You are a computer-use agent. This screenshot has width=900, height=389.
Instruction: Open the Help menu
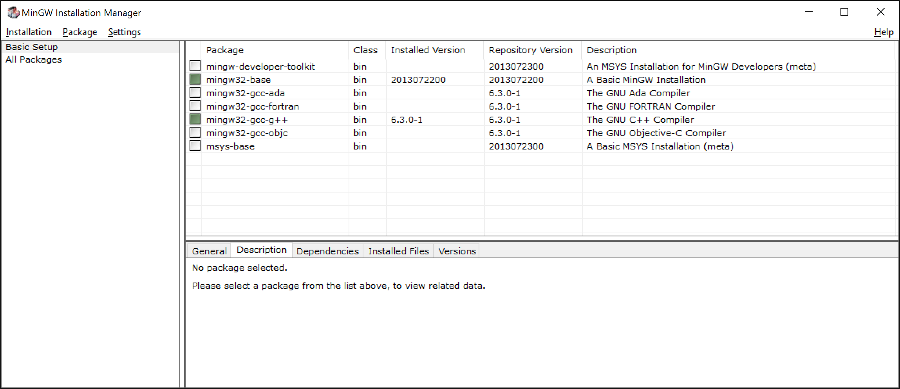(x=884, y=32)
